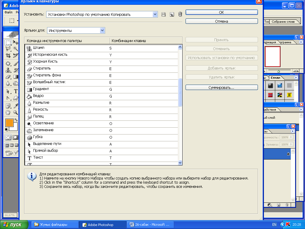Screen dimensions: 305x229
Task: Delete the current shortcut set trash icon
Action: point(180,14)
